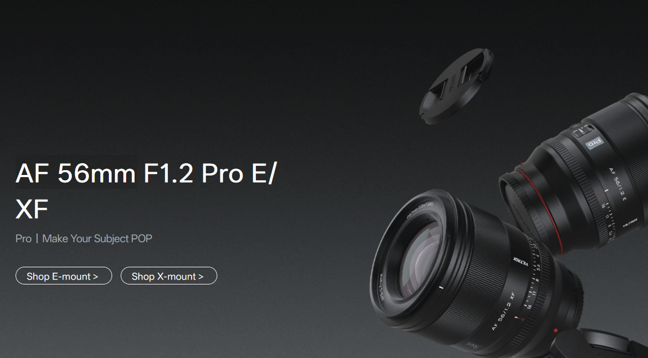Click the floating lens cap image
648x358 pixels.
tap(455, 86)
